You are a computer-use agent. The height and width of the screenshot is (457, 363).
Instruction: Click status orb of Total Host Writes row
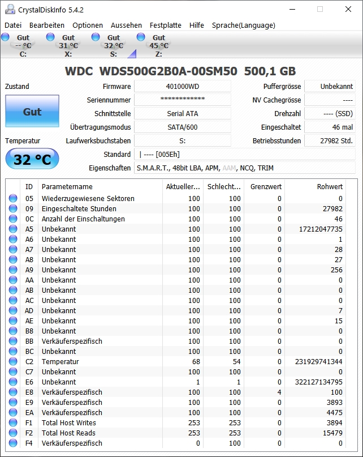pyautogui.click(x=13, y=422)
